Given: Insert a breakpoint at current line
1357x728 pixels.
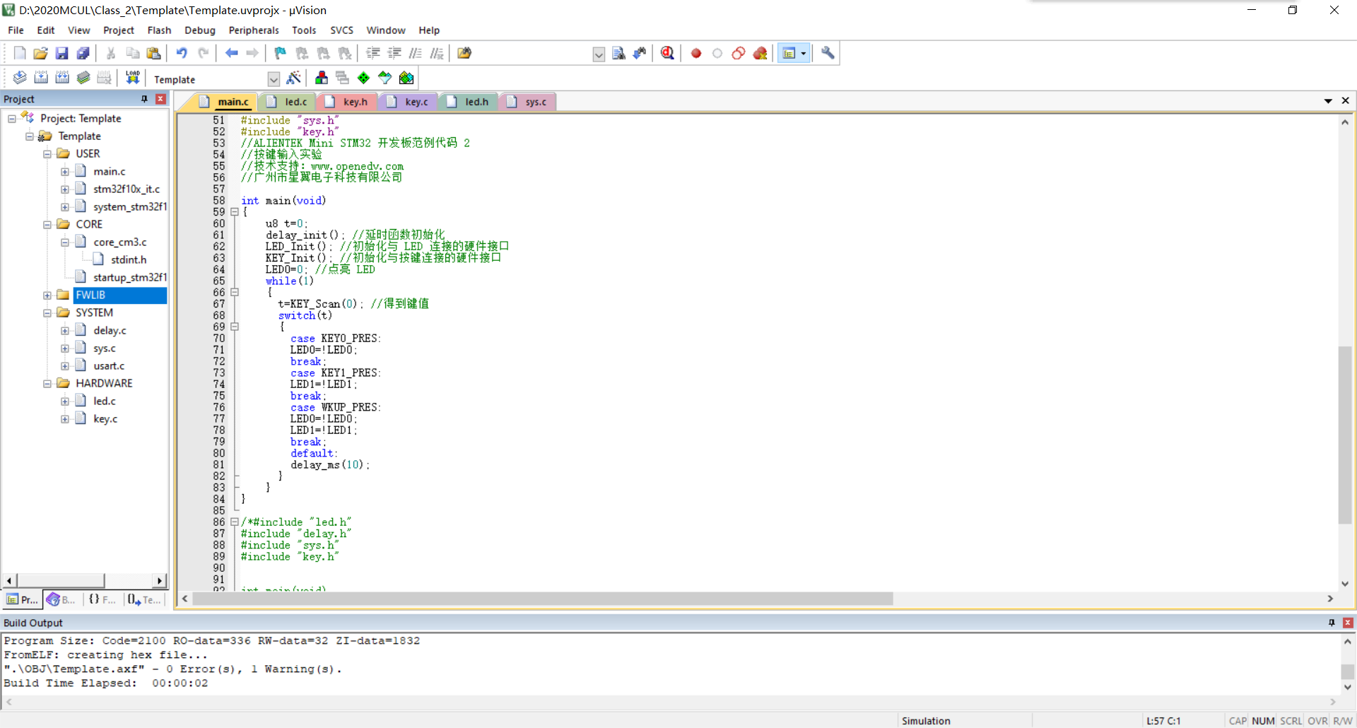Looking at the screenshot, I should tap(695, 53).
